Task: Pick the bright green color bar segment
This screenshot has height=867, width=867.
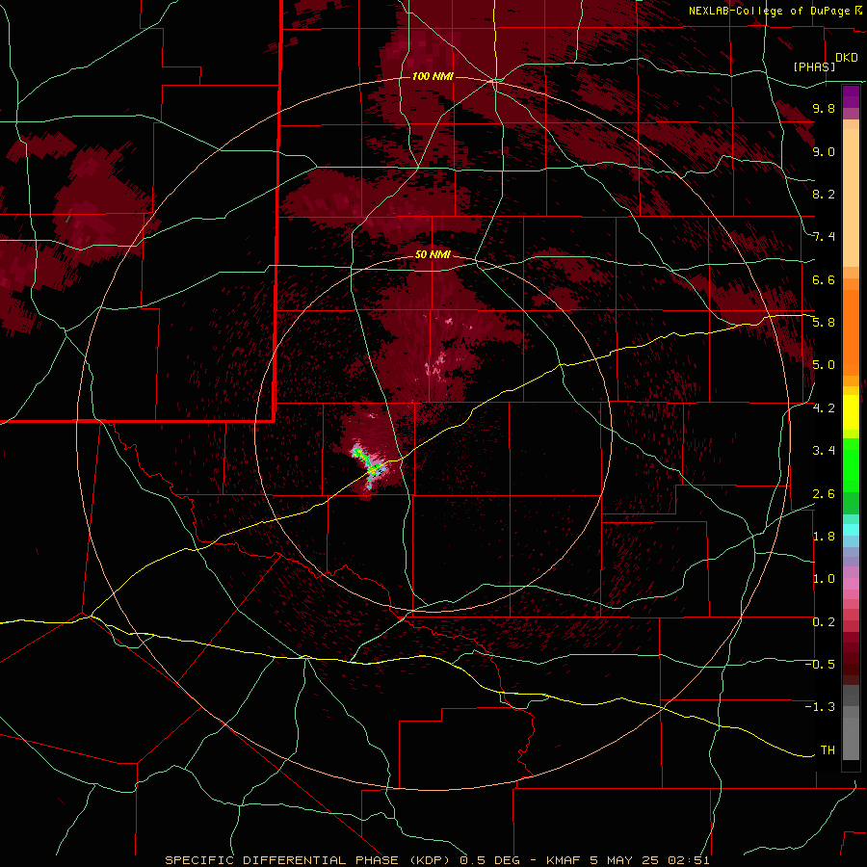Action: pyautogui.click(x=851, y=464)
